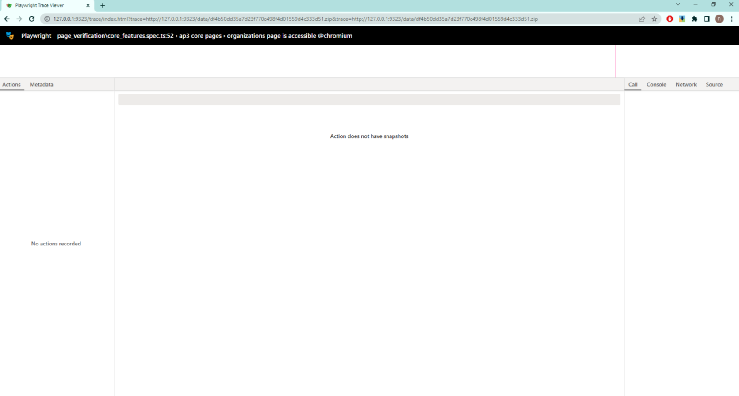
Task: Click the test title in header
Action: pyautogui.click(x=205, y=36)
